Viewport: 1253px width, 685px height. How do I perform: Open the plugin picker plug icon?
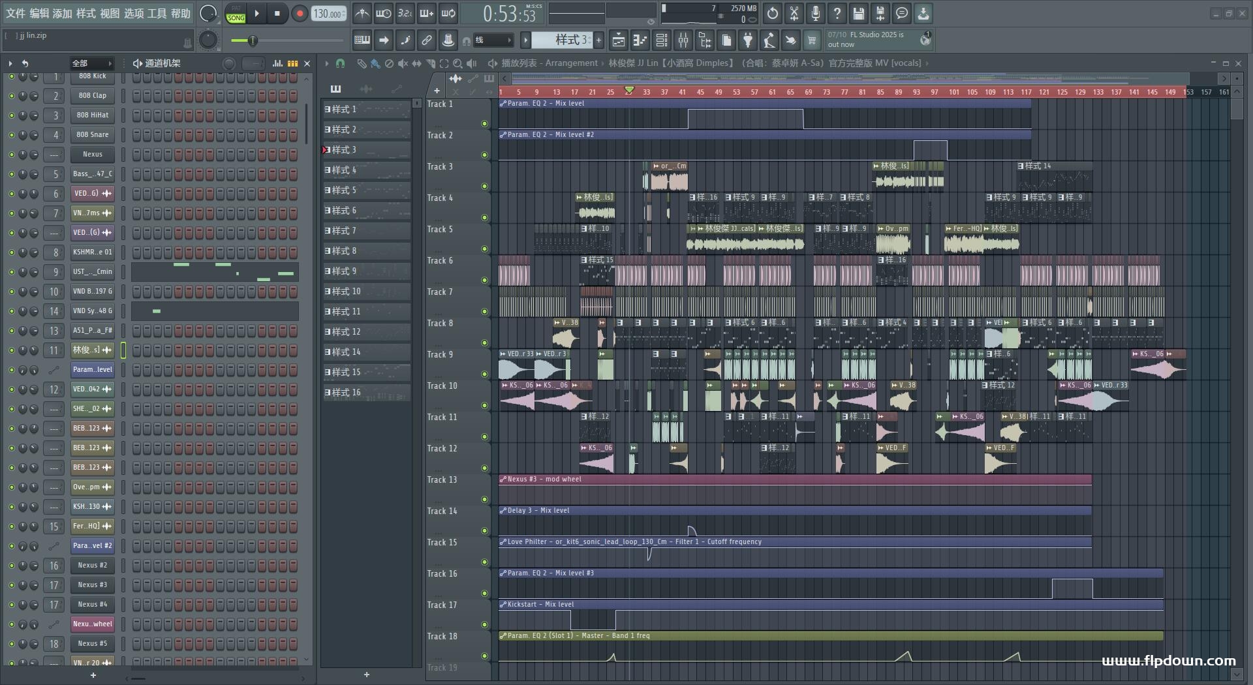tap(748, 40)
